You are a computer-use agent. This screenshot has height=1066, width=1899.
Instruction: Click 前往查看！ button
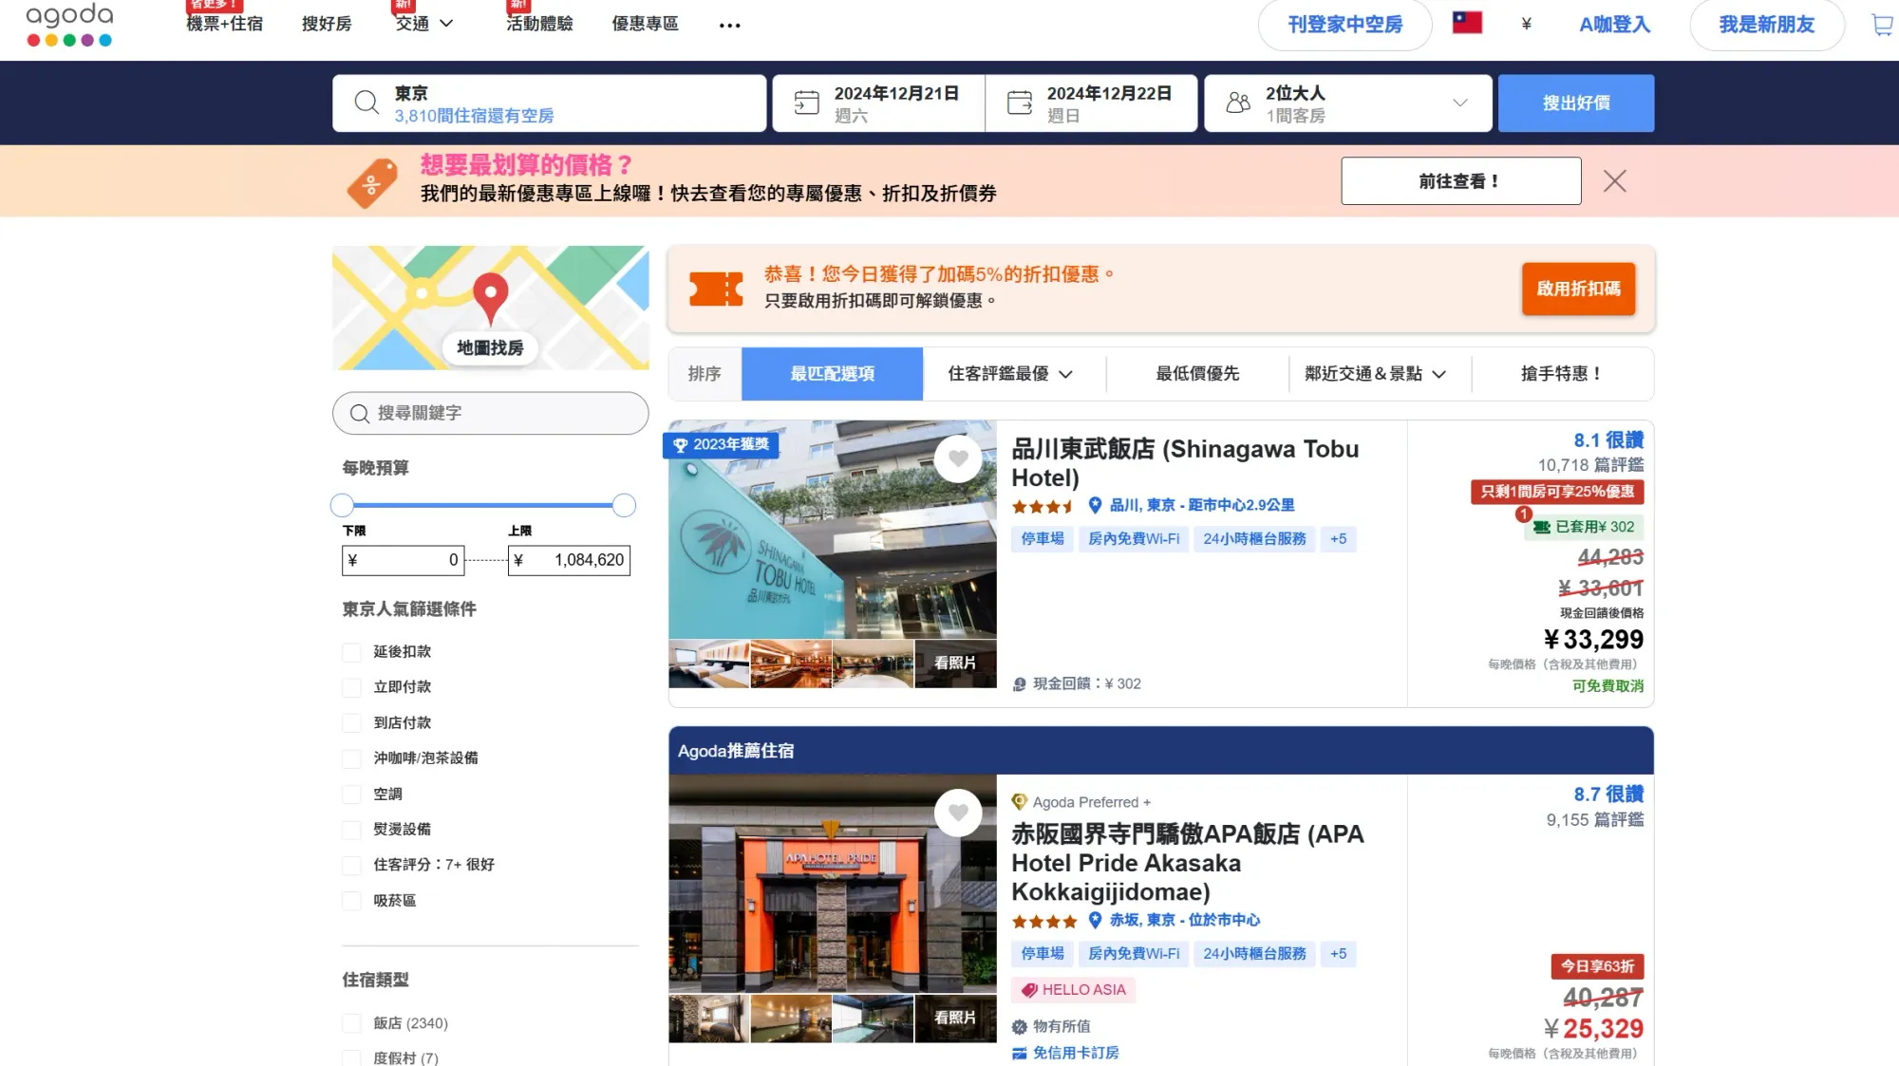(1460, 180)
